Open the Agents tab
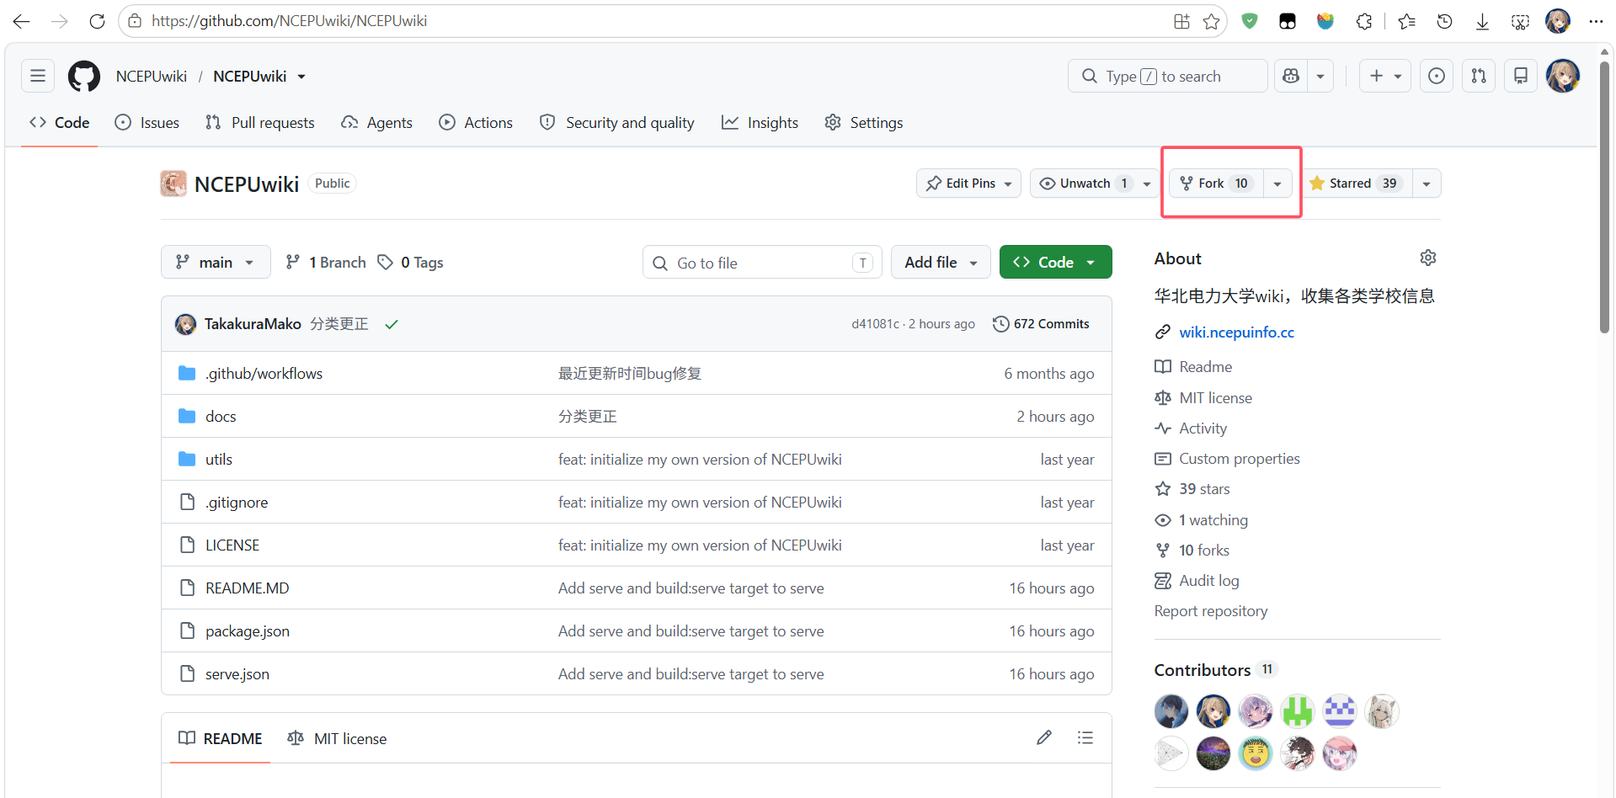 click(376, 123)
